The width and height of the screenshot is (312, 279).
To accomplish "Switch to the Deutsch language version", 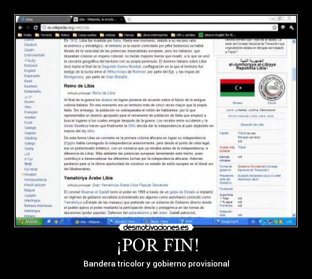I will pyautogui.click(x=30, y=45).
